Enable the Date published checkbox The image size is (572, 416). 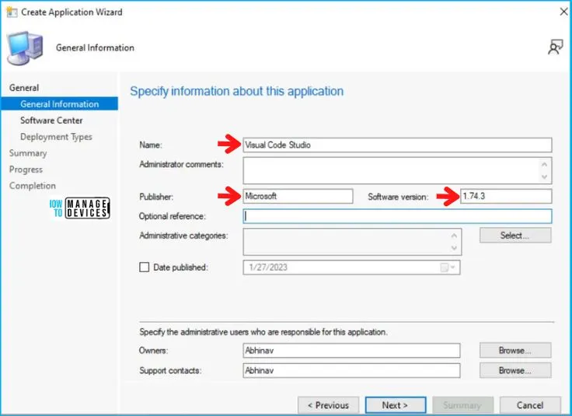(x=144, y=267)
